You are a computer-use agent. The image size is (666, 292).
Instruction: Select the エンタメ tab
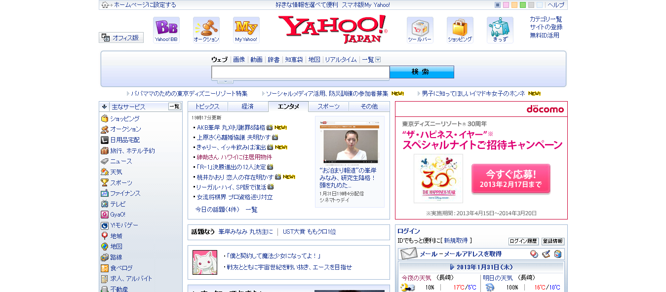pyautogui.click(x=288, y=107)
